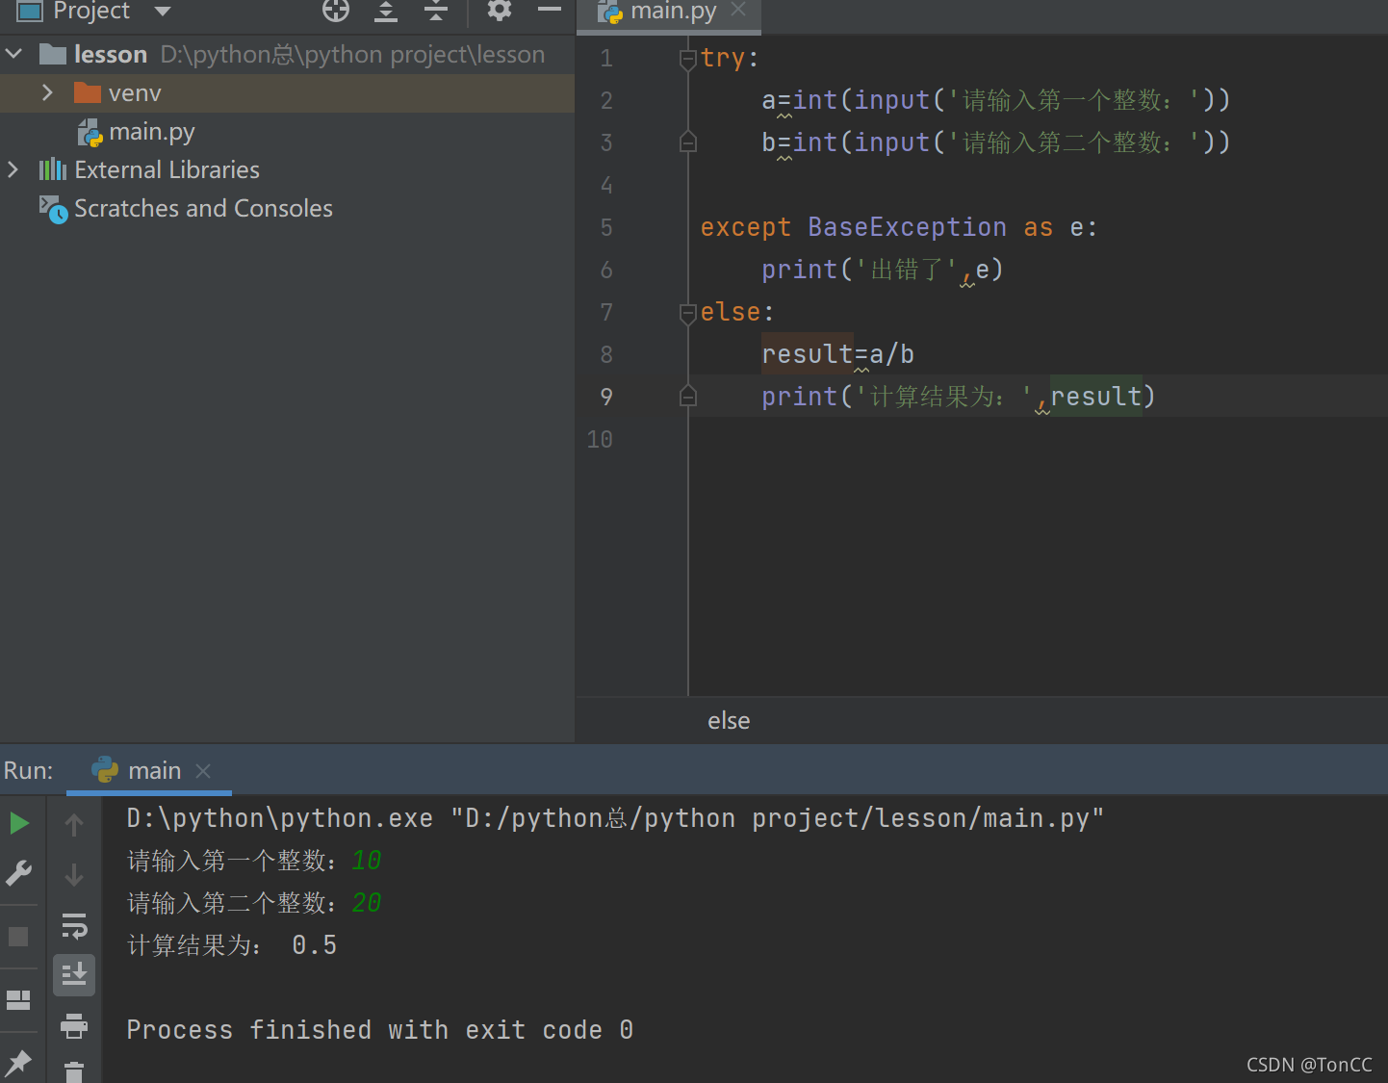Click the BaseException text on line 5
Image resolution: width=1388 pixels, height=1083 pixels.
click(x=907, y=227)
